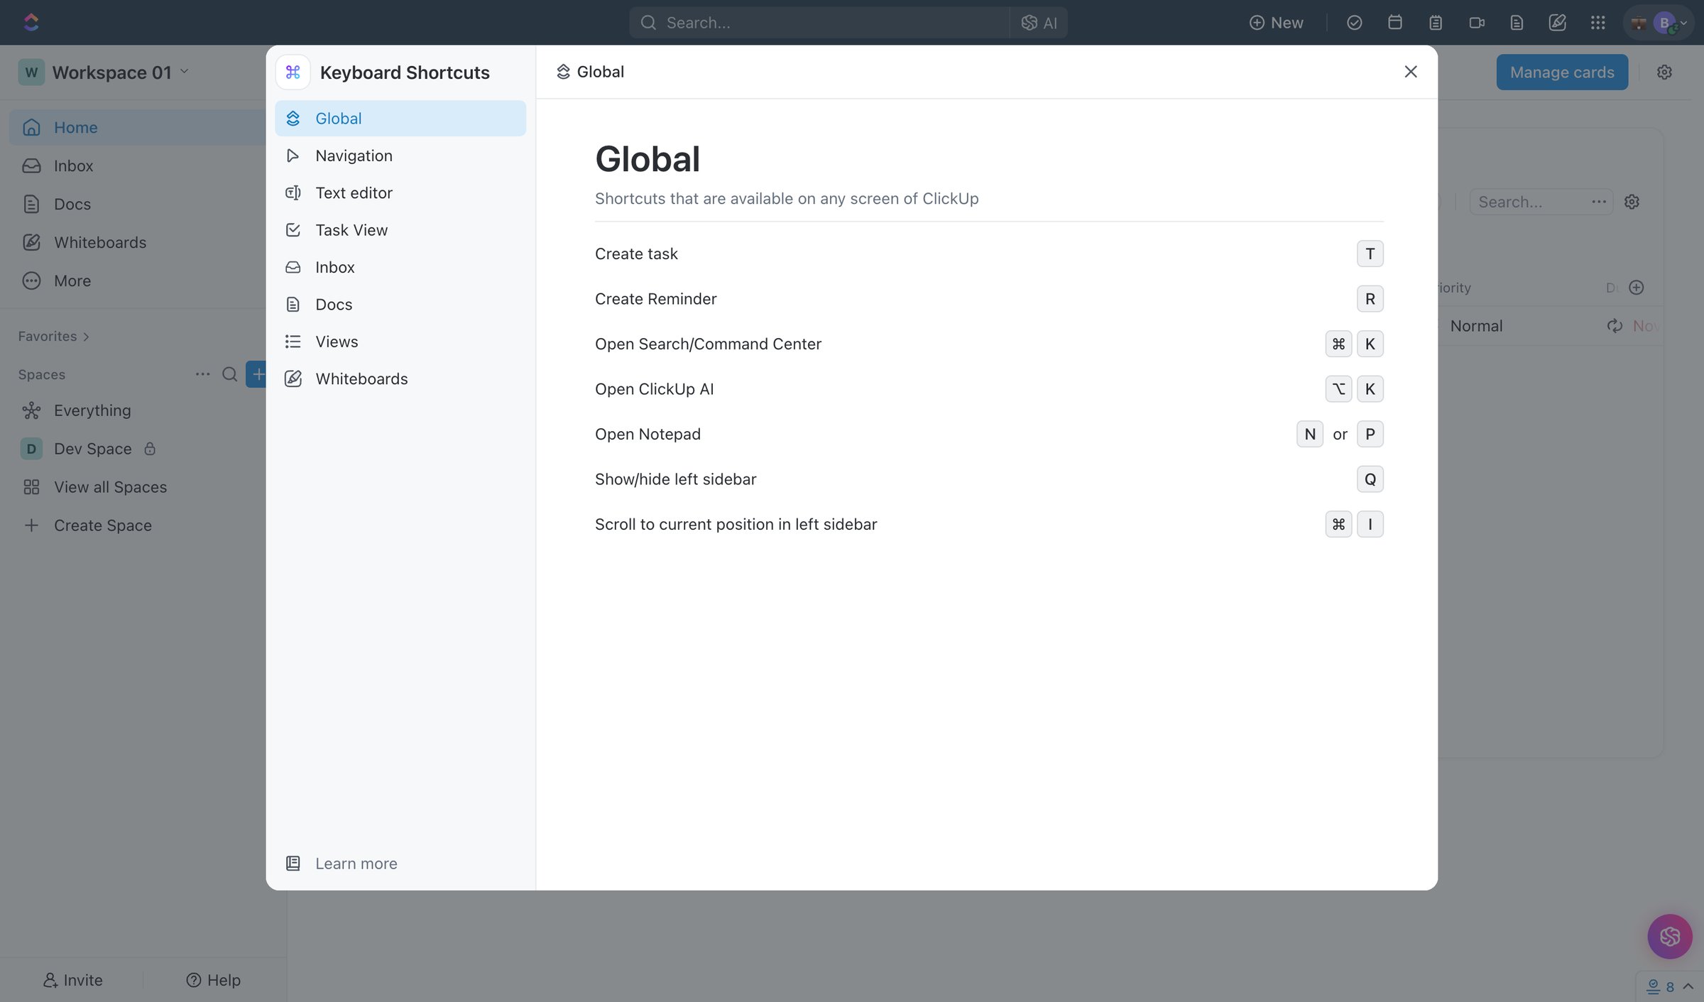Click 'Scroll to current position in left sidebar'
1704x1002 pixels.
coord(736,524)
